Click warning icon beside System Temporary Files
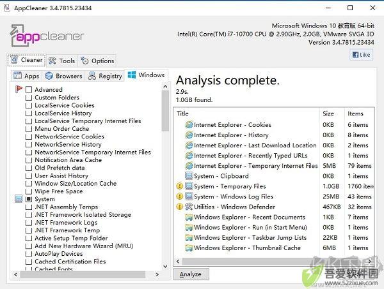The height and width of the screenshot is (289, 384). point(180,186)
